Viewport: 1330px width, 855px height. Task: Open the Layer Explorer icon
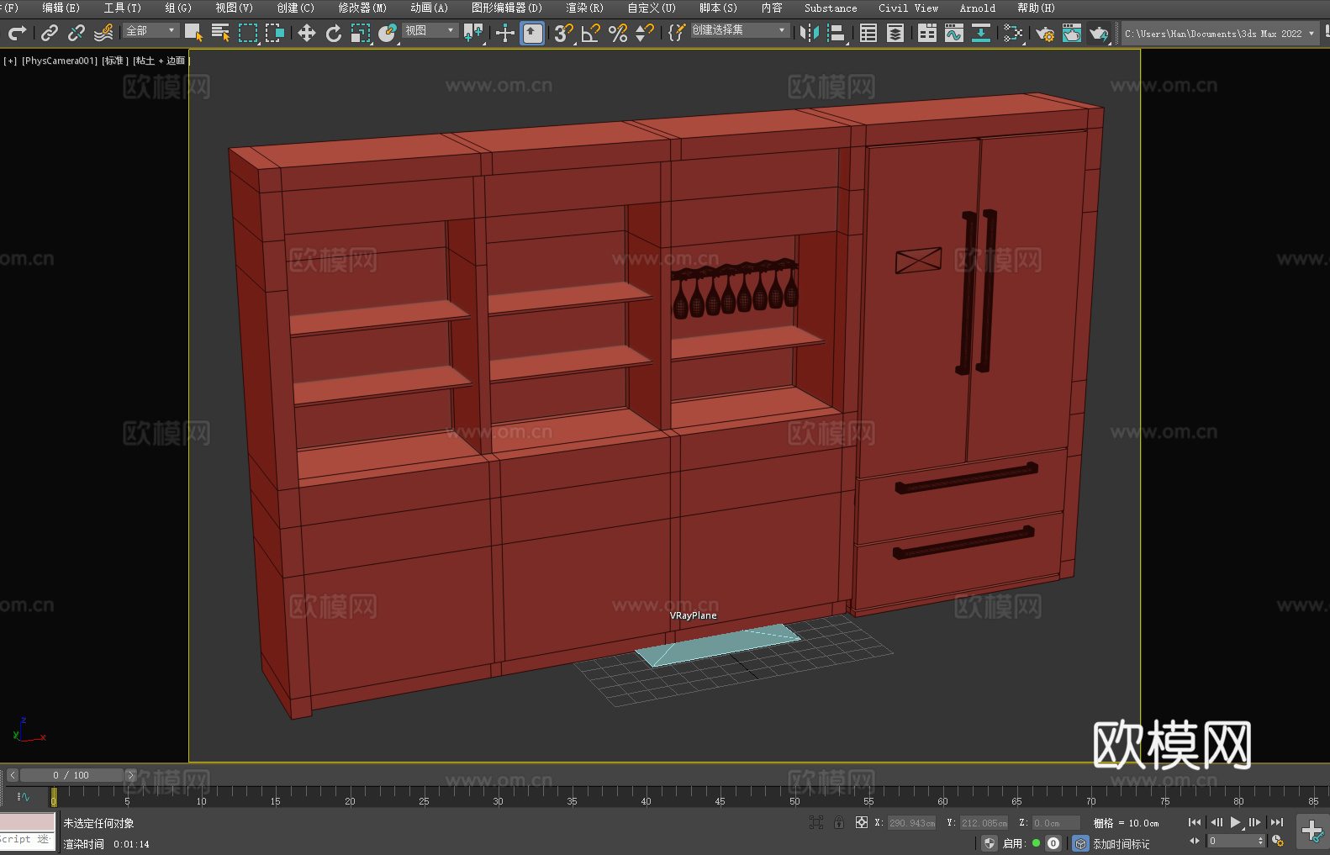coord(895,34)
